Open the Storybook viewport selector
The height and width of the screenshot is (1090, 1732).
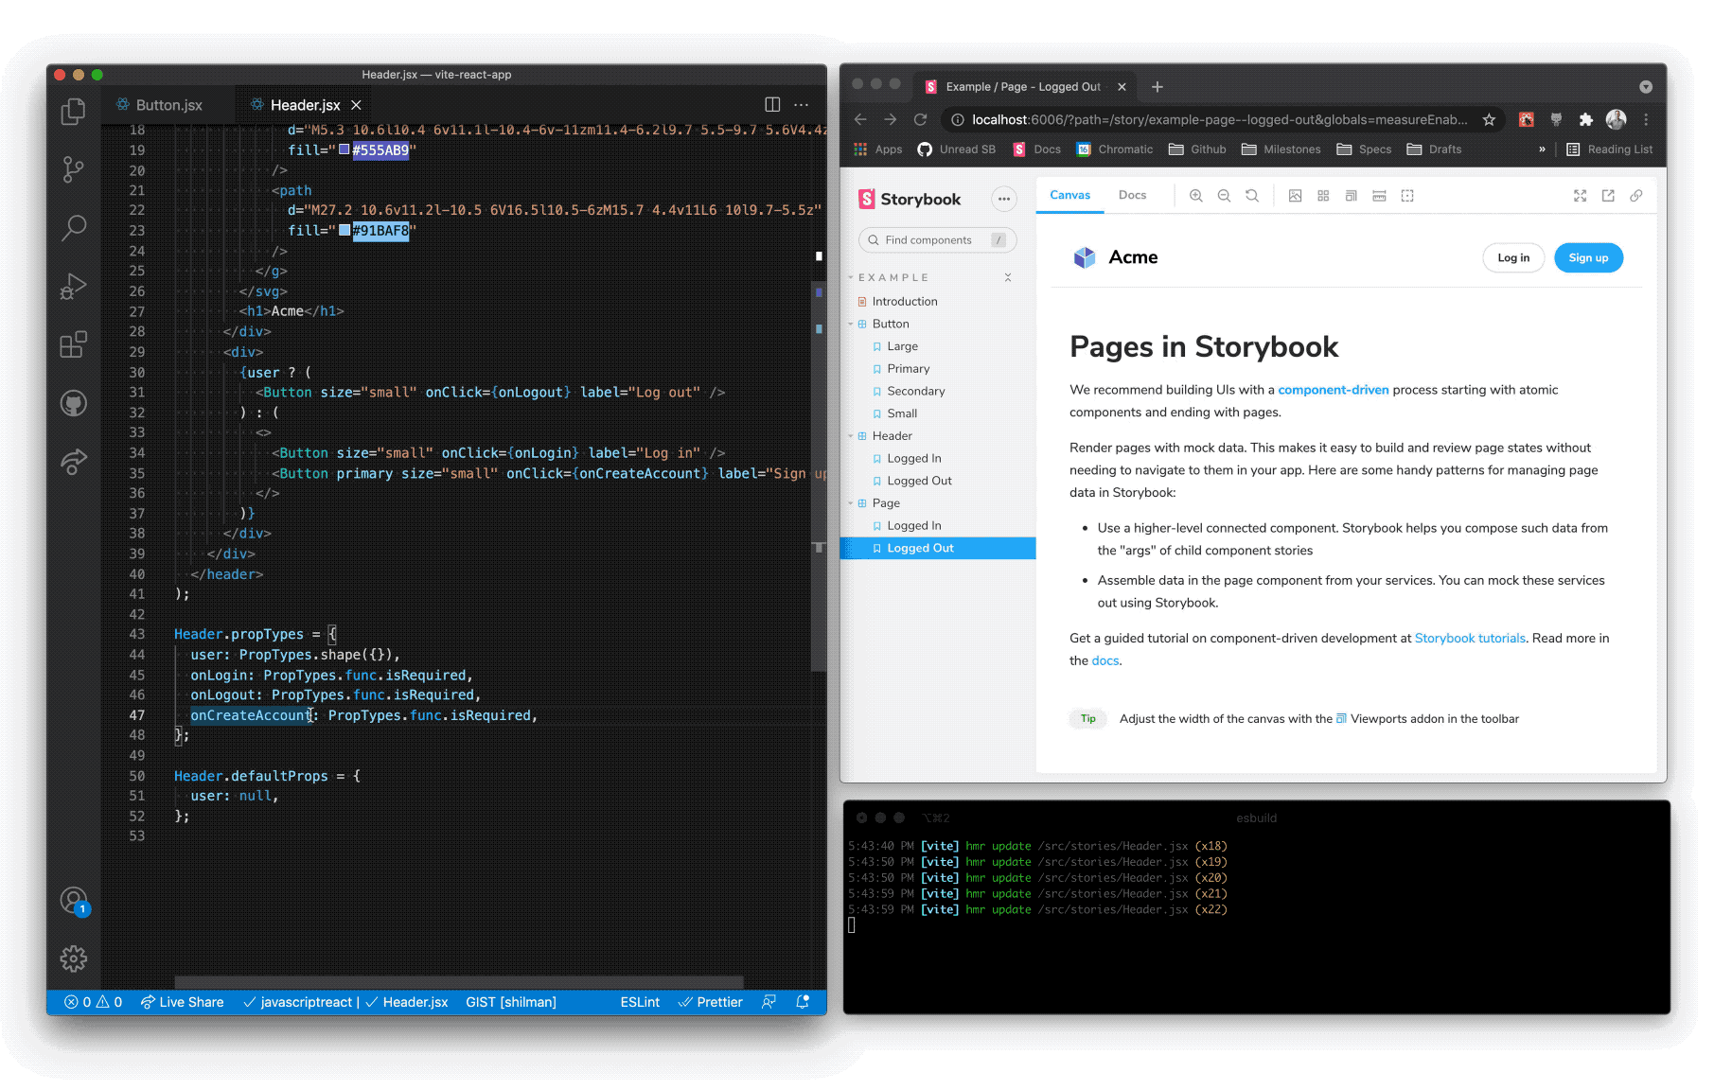(x=1351, y=196)
